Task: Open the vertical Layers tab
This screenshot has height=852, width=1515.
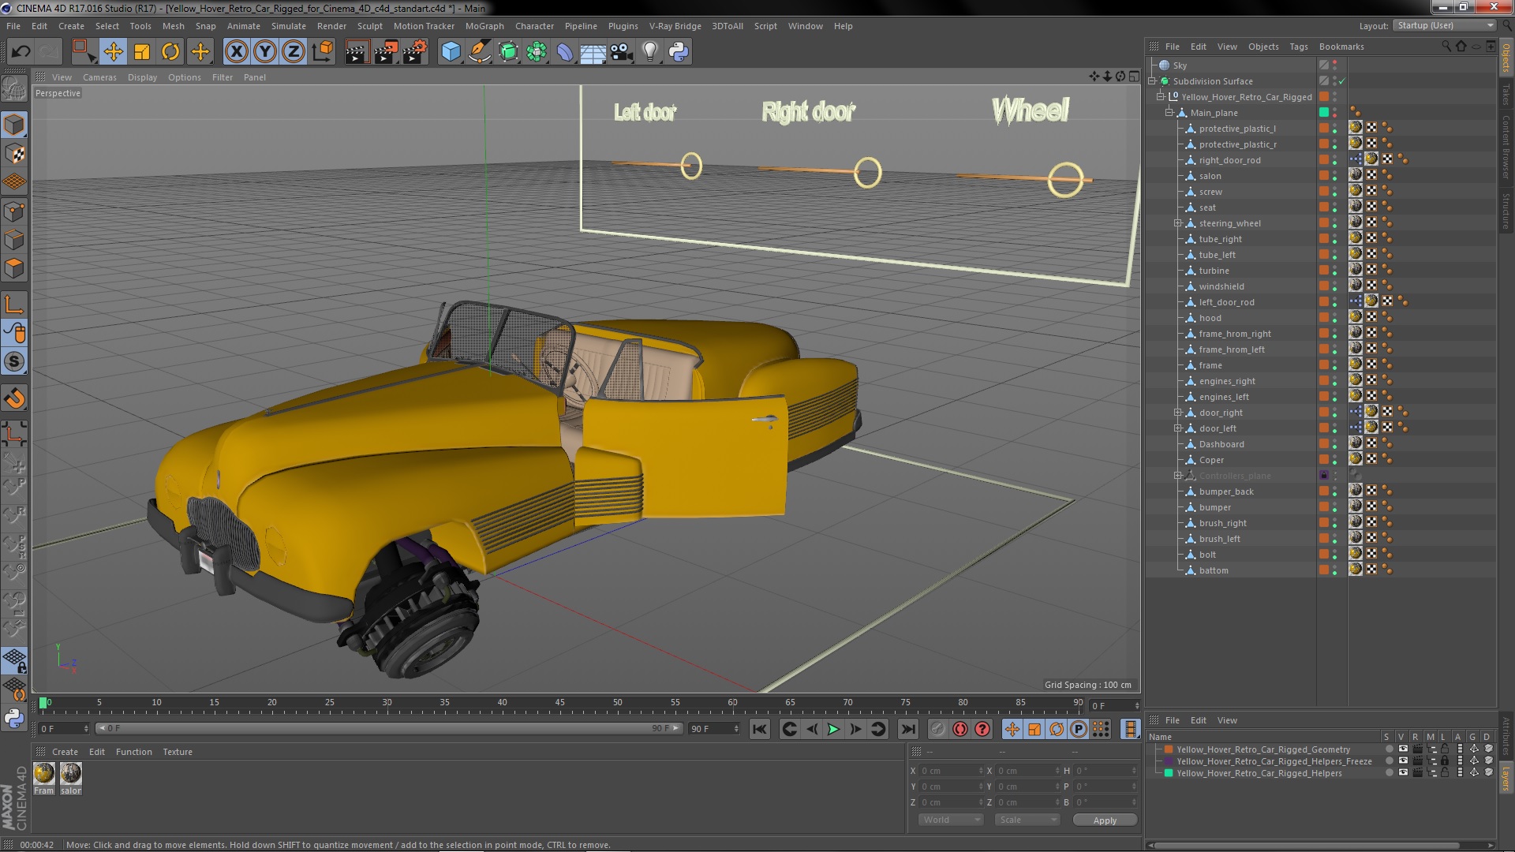Action: click(x=1506, y=779)
